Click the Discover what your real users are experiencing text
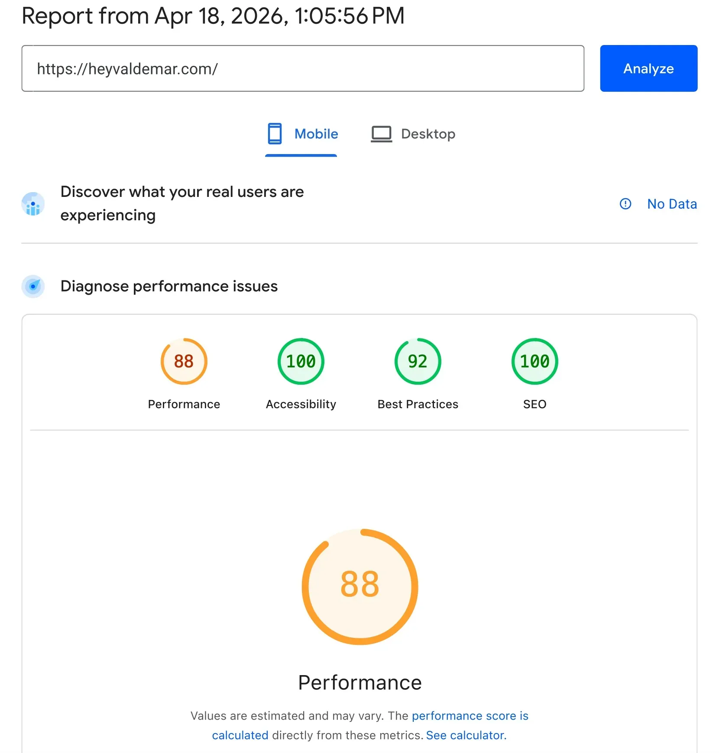The width and height of the screenshot is (719, 753). [x=182, y=203]
